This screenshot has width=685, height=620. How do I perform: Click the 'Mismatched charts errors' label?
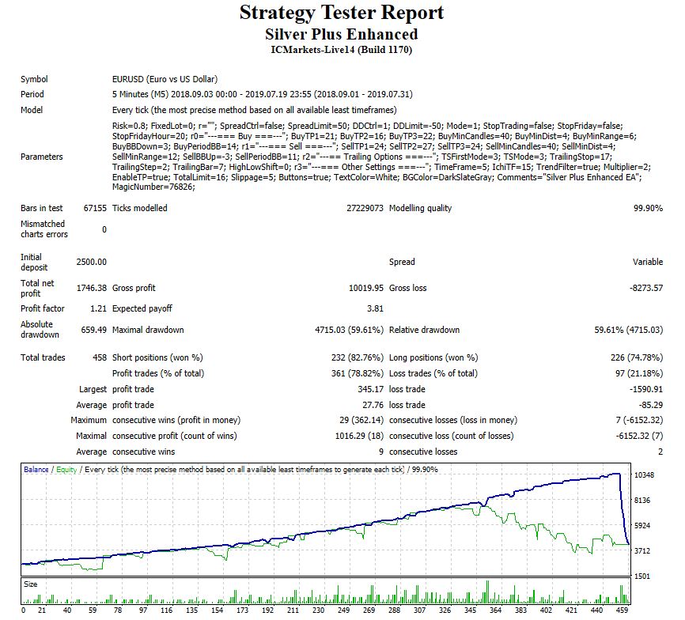tap(44, 229)
